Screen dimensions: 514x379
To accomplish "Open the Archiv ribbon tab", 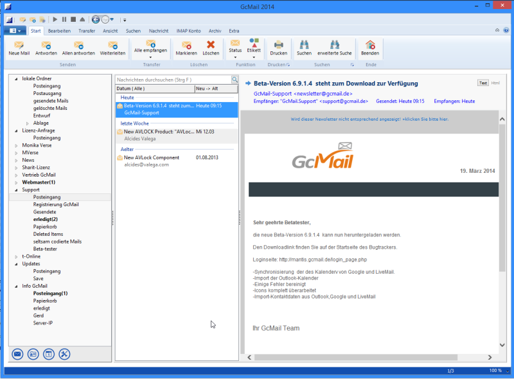I will point(215,31).
